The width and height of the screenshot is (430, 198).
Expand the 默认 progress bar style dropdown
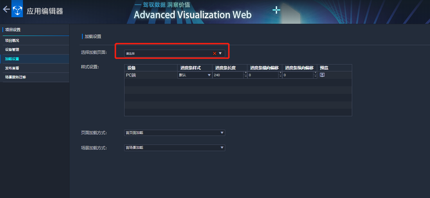pos(209,75)
